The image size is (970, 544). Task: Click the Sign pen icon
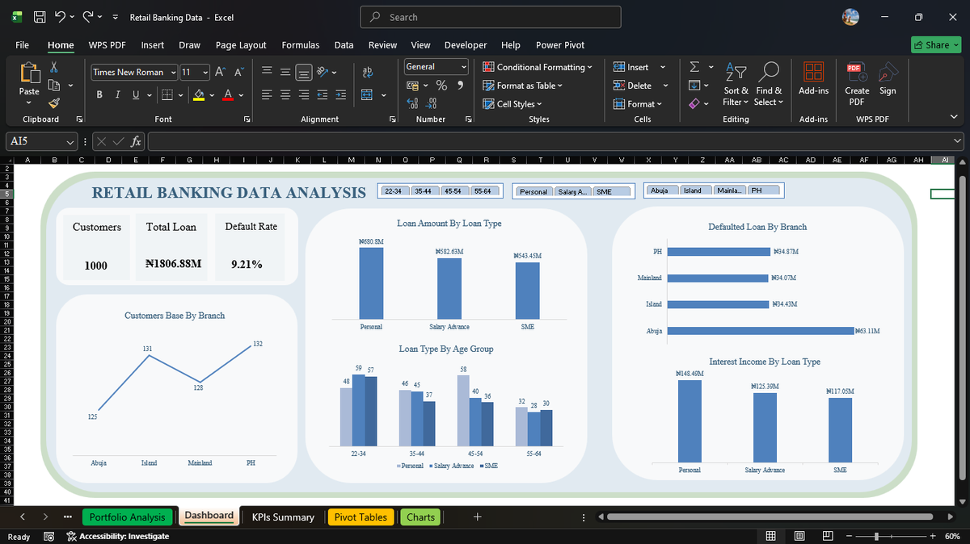[888, 71]
